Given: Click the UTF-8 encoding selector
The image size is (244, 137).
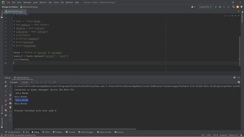Looking at the screenshot, I should (215, 135).
